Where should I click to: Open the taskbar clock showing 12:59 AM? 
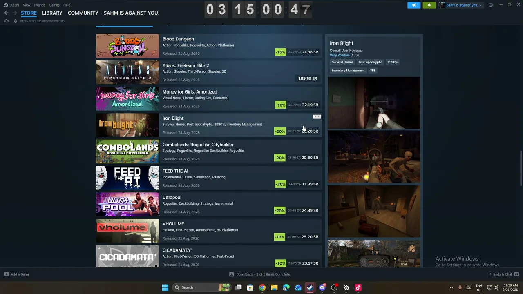(x=511, y=287)
